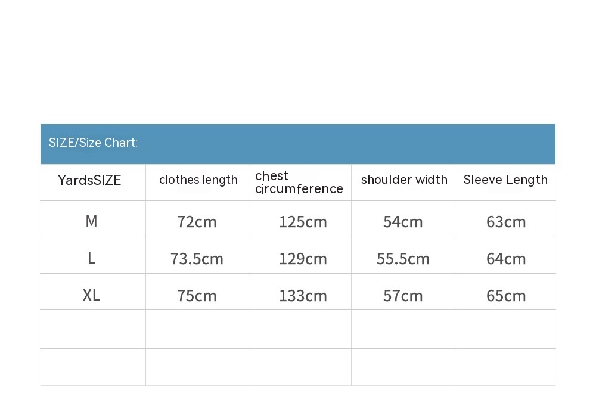
Task: Select the 57cm shoulder width cell
Action: point(403,296)
